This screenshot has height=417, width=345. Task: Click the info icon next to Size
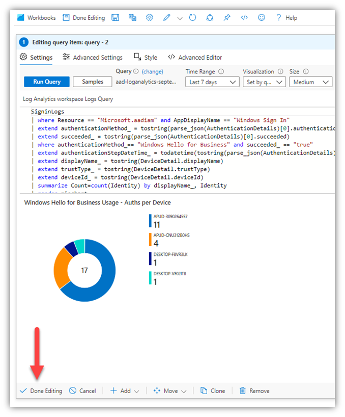pos(306,71)
